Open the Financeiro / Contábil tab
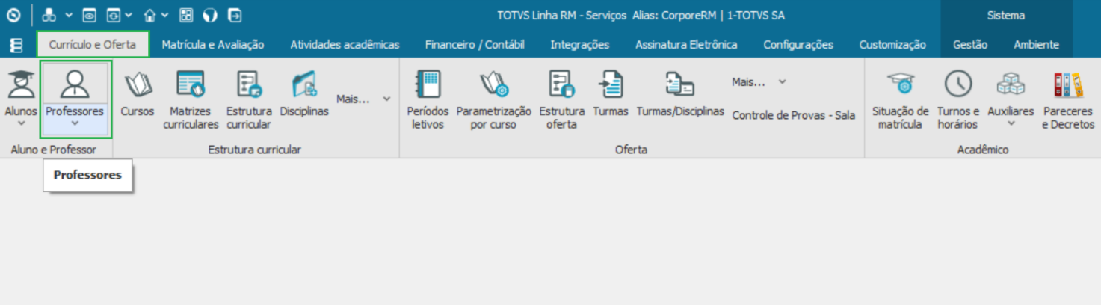The image size is (1101, 305). (475, 45)
